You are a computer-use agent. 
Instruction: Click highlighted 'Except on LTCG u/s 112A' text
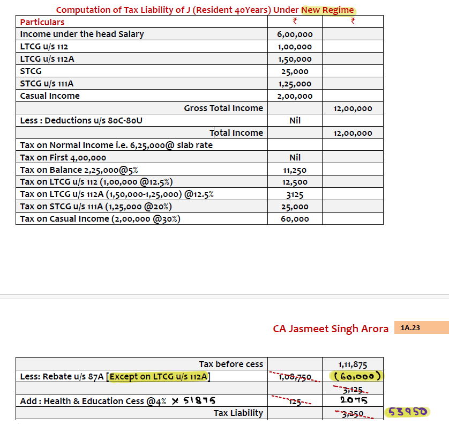coord(159,376)
